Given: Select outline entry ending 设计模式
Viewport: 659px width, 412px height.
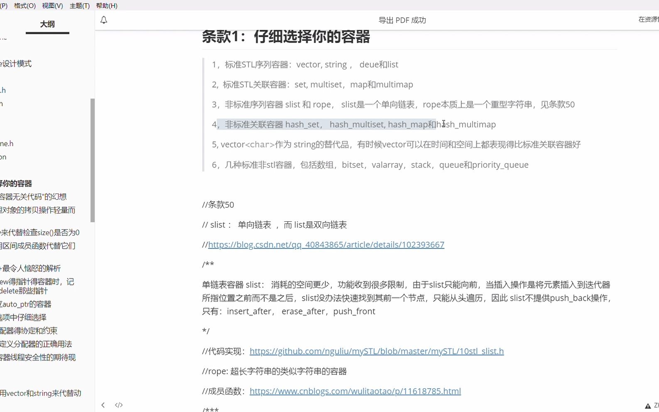Looking at the screenshot, I should click(x=16, y=64).
